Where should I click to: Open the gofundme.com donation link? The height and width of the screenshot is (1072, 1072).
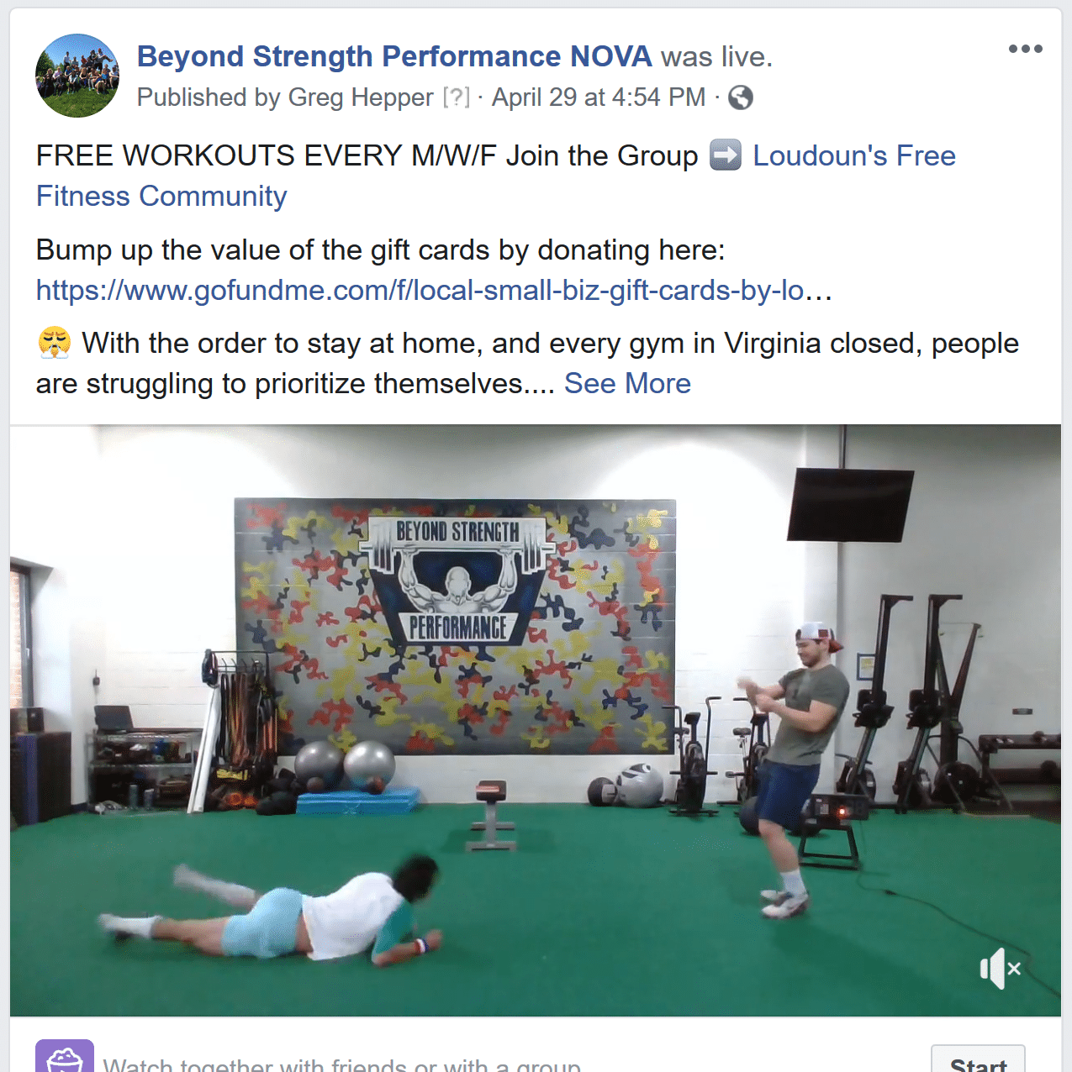[x=434, y=290]
